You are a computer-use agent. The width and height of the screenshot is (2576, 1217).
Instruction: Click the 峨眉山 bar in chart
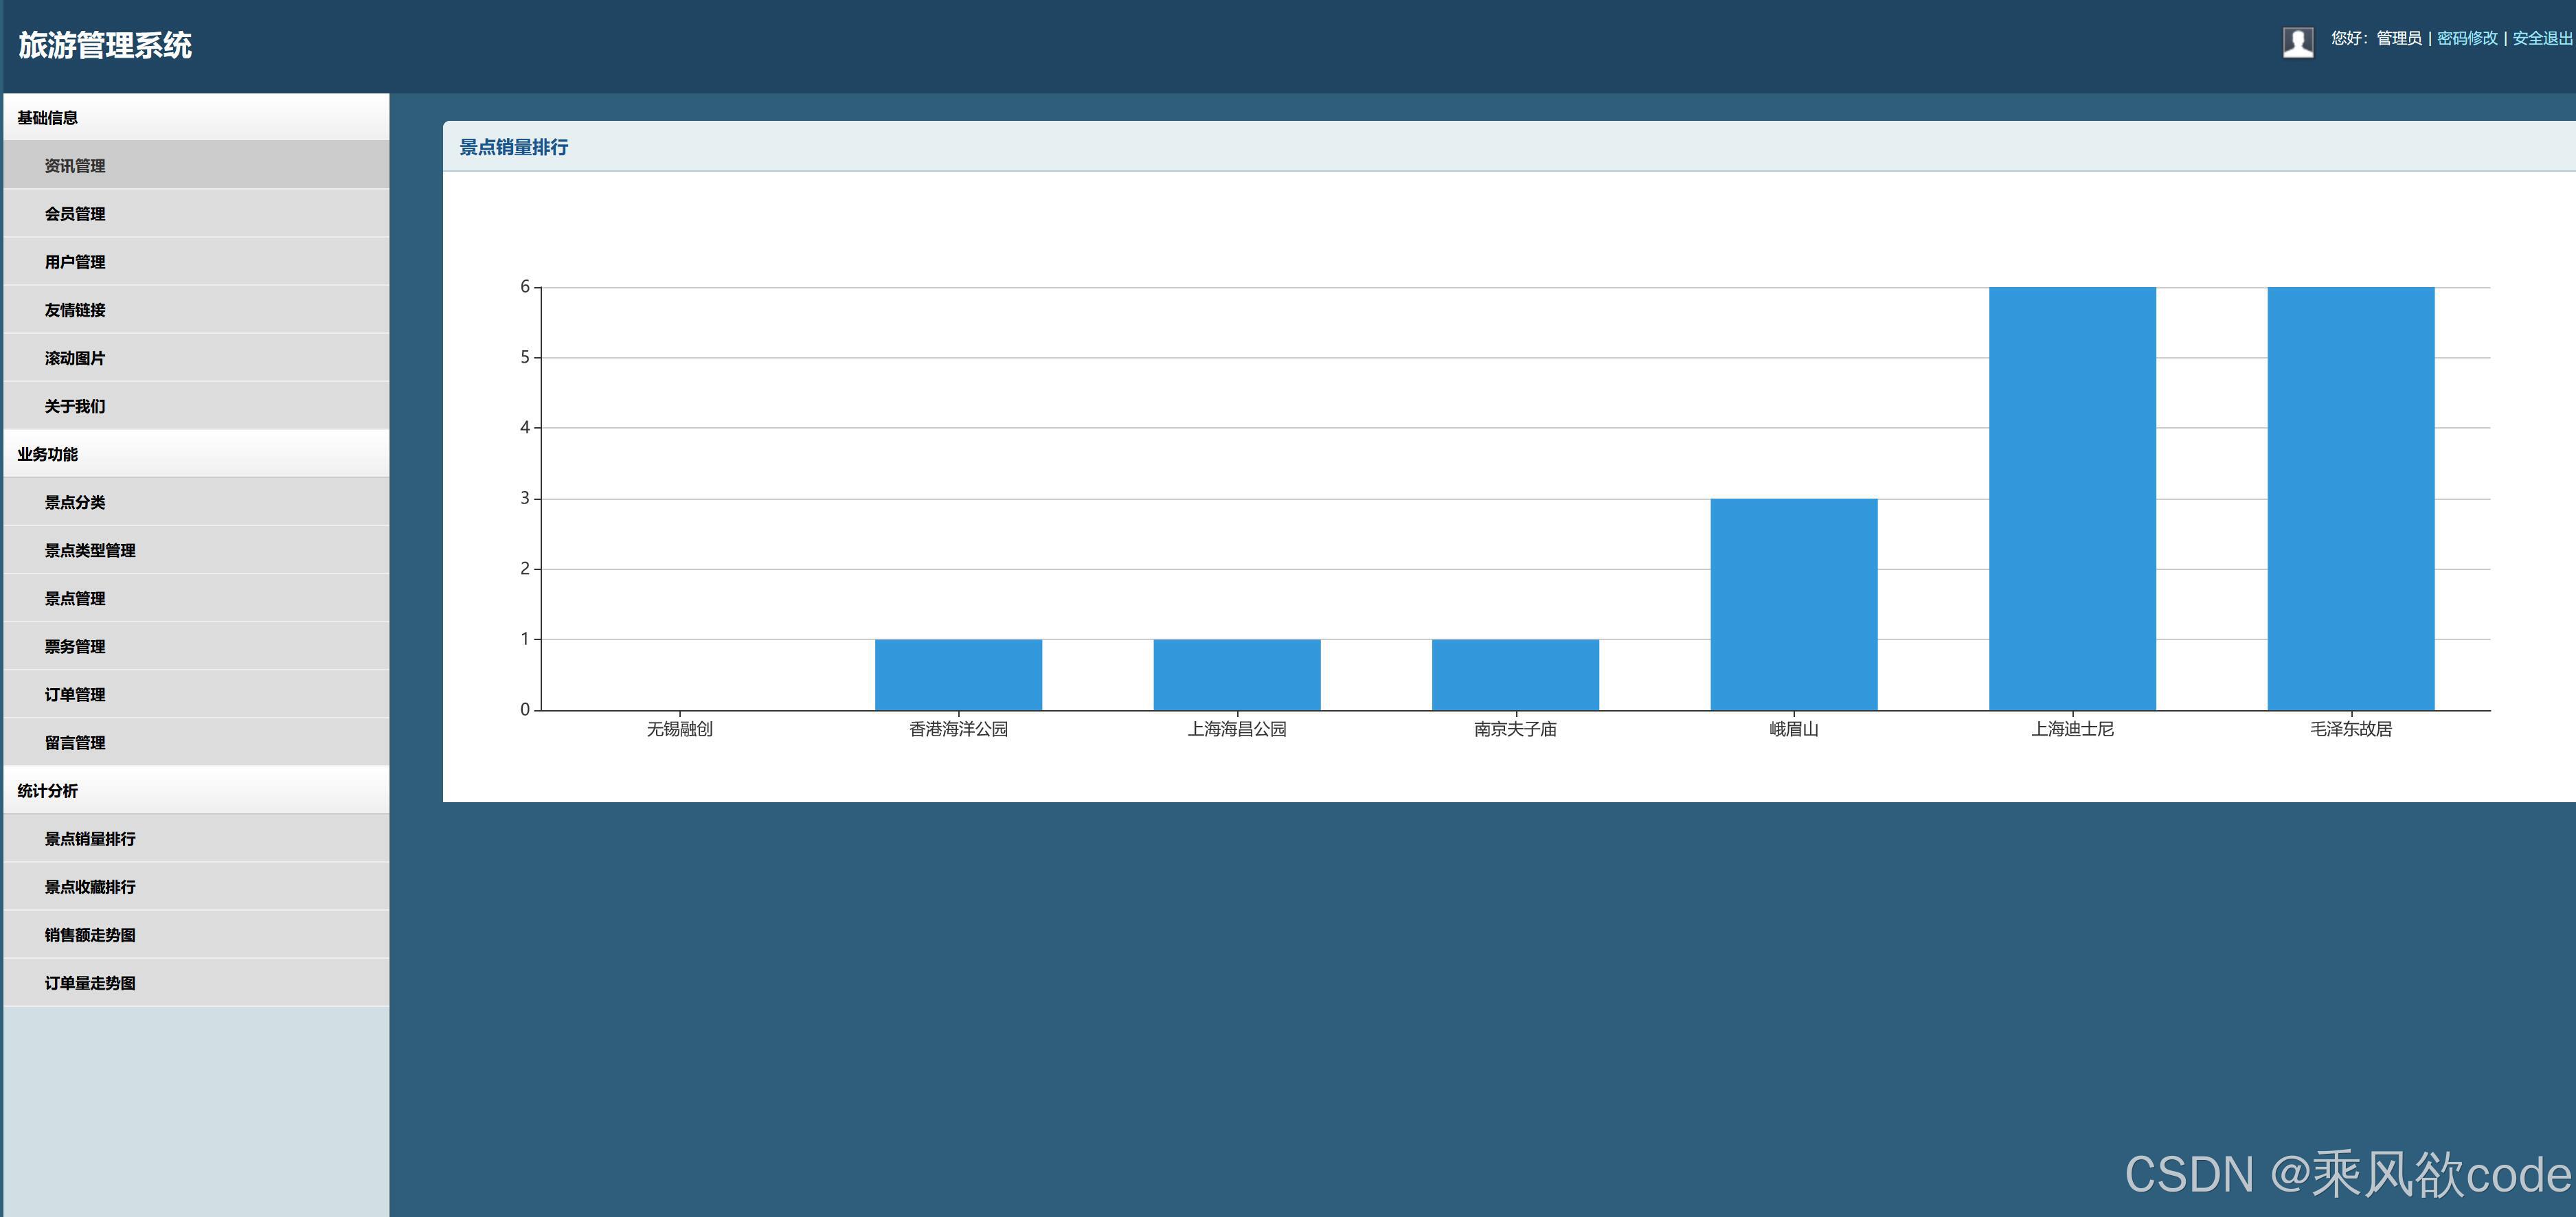tap(1793, 604)
